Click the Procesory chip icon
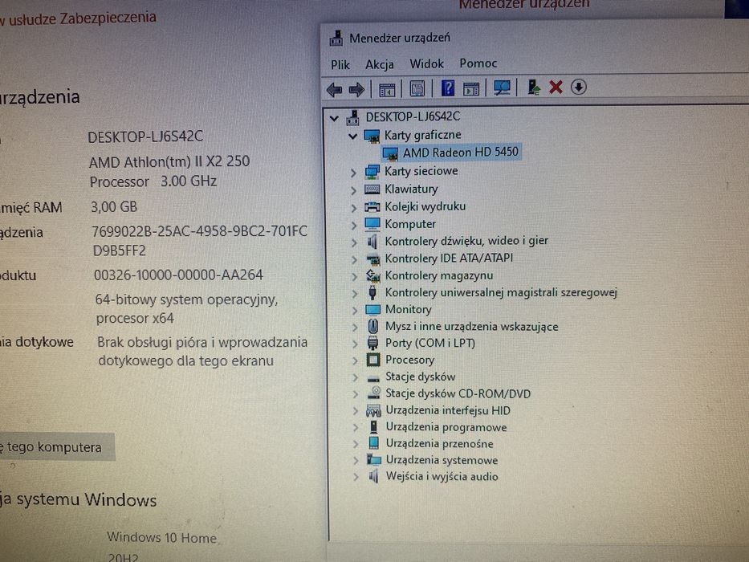This screenshot has height=562, width=749. (x=373, y=360)
